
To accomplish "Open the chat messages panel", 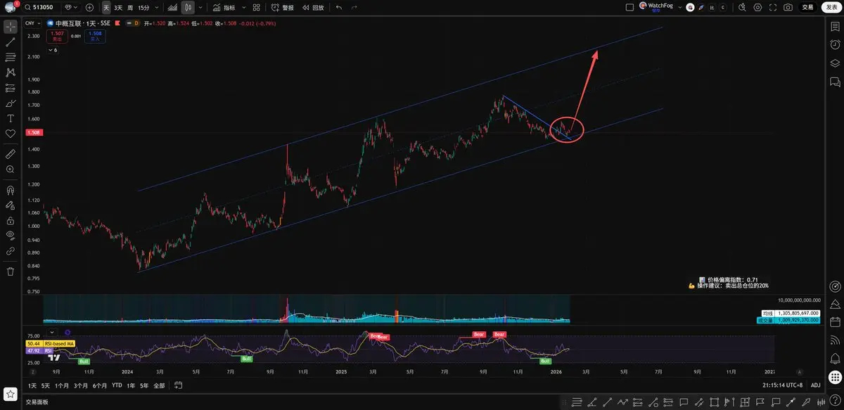I will coord(835,82).
